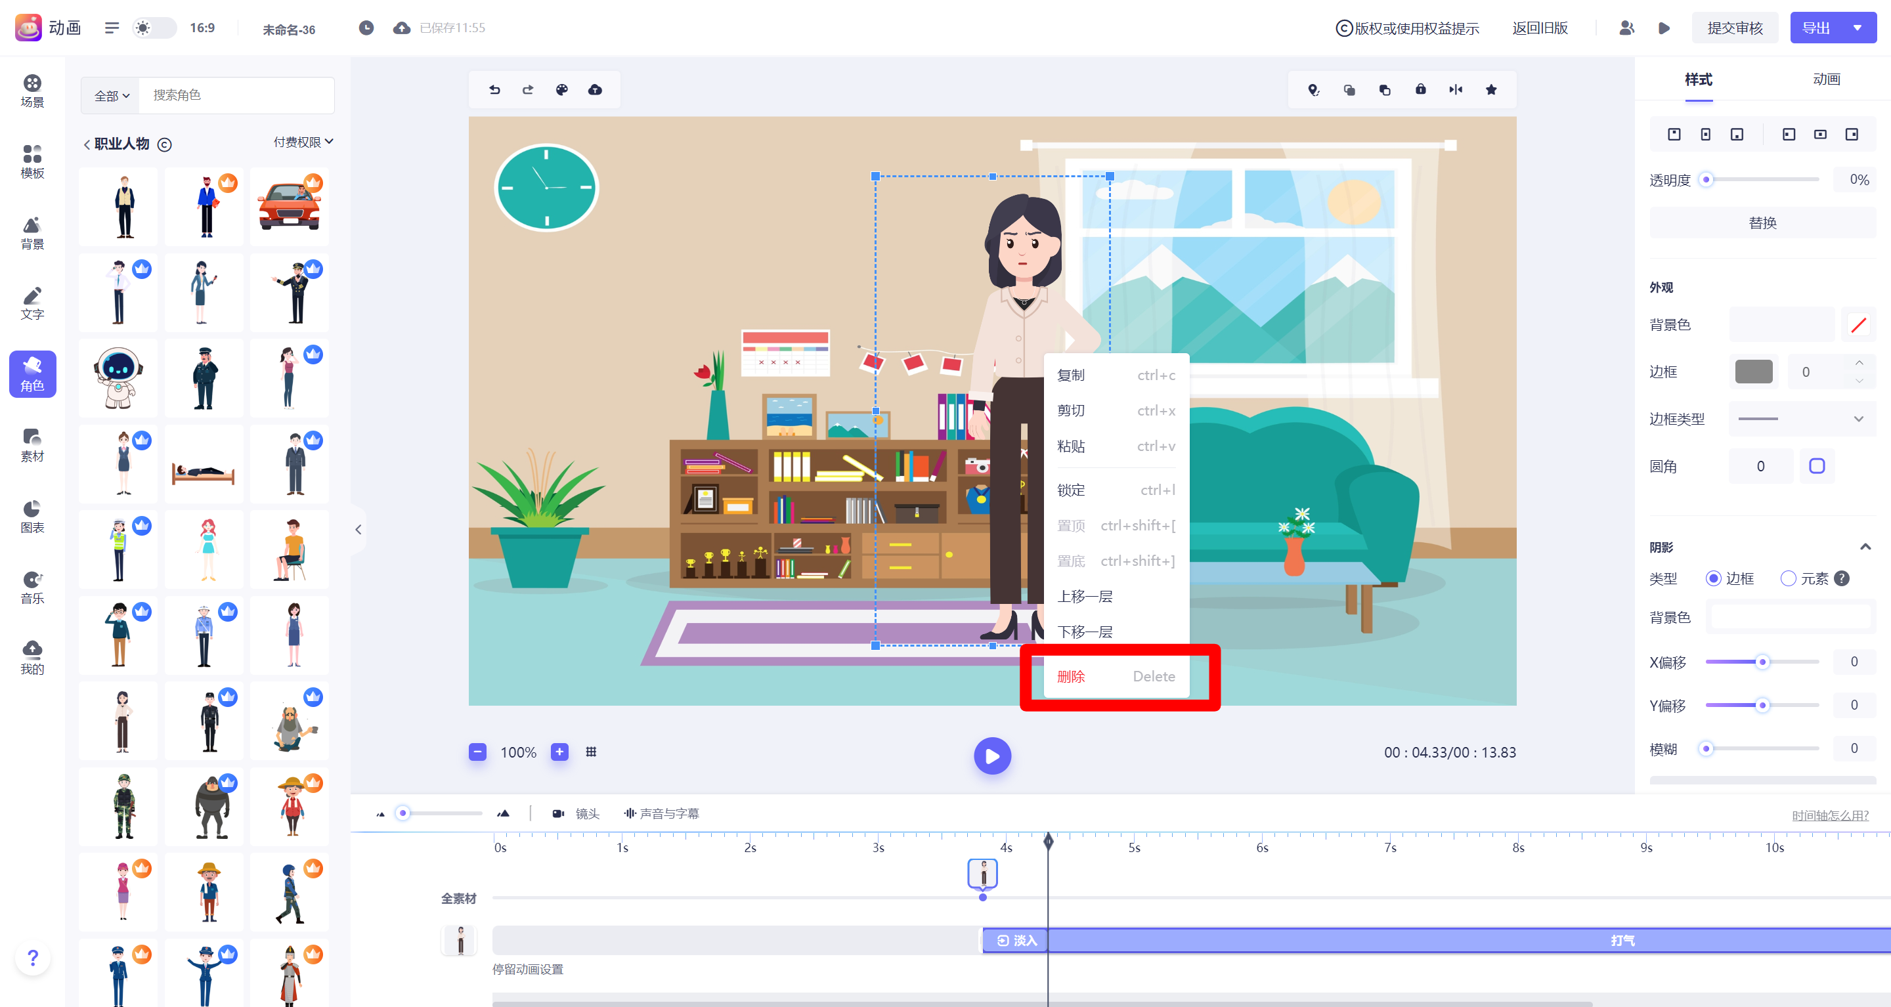Open the 音乐 sidebar panel
The height and width of the screenshot is (1007, 1891).
point(32,588)
